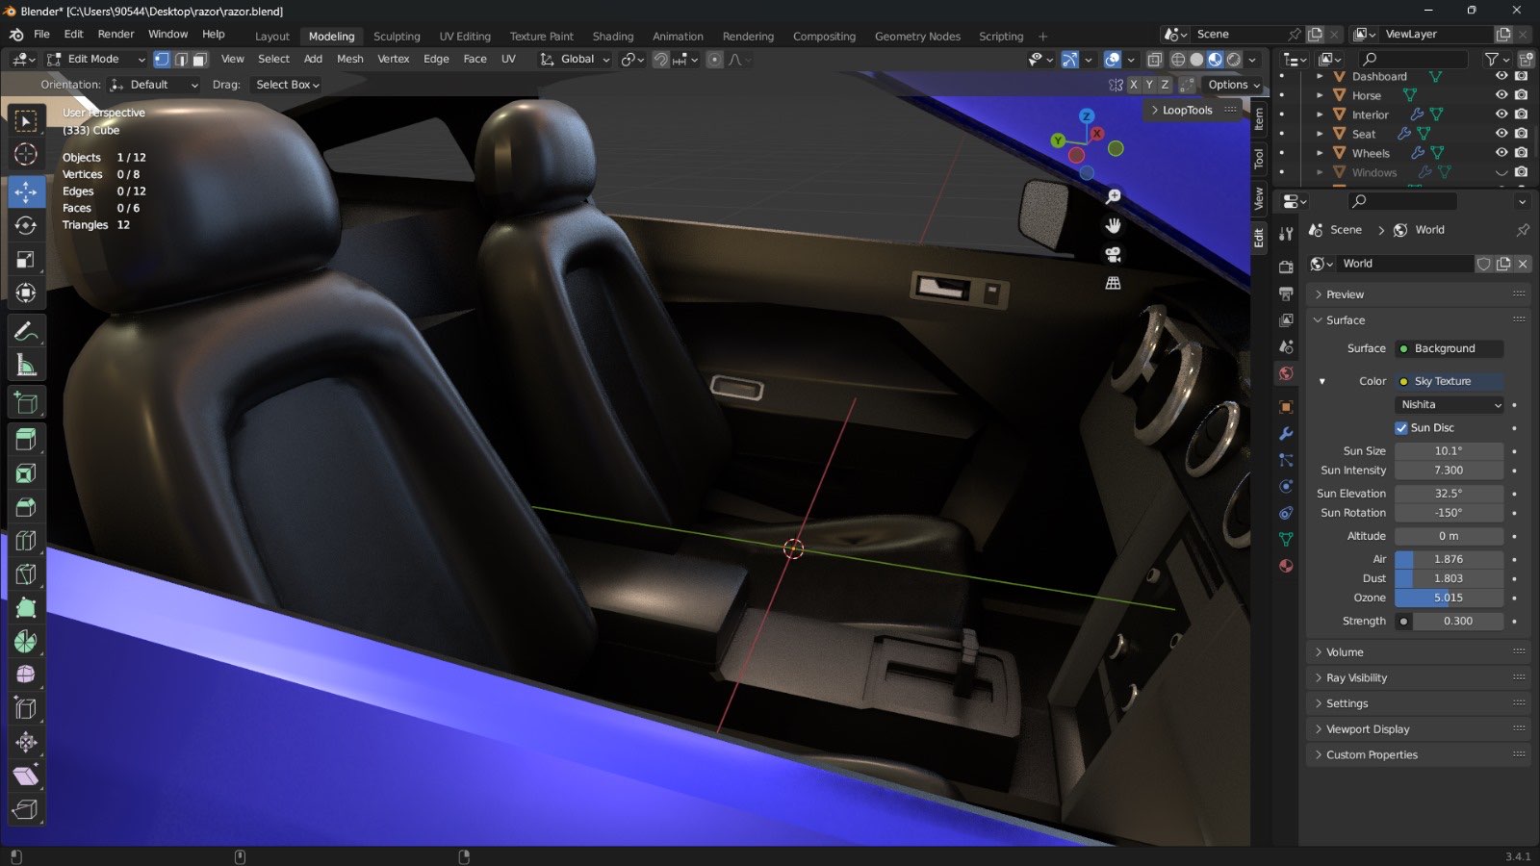Select the Extrude Region tool
Image resolution: width=1540 pixels, height=866 pixels.
[x=26, y=440]
